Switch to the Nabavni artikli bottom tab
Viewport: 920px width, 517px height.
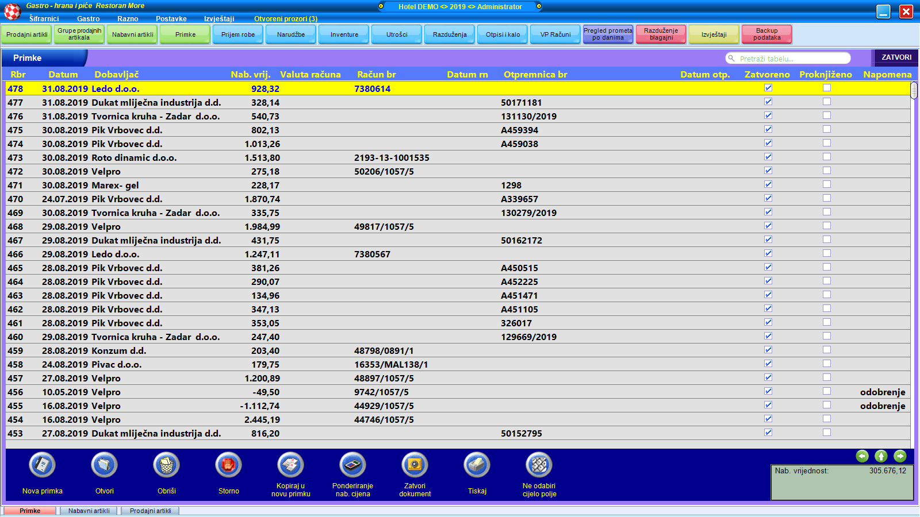(x=89, y=511)
